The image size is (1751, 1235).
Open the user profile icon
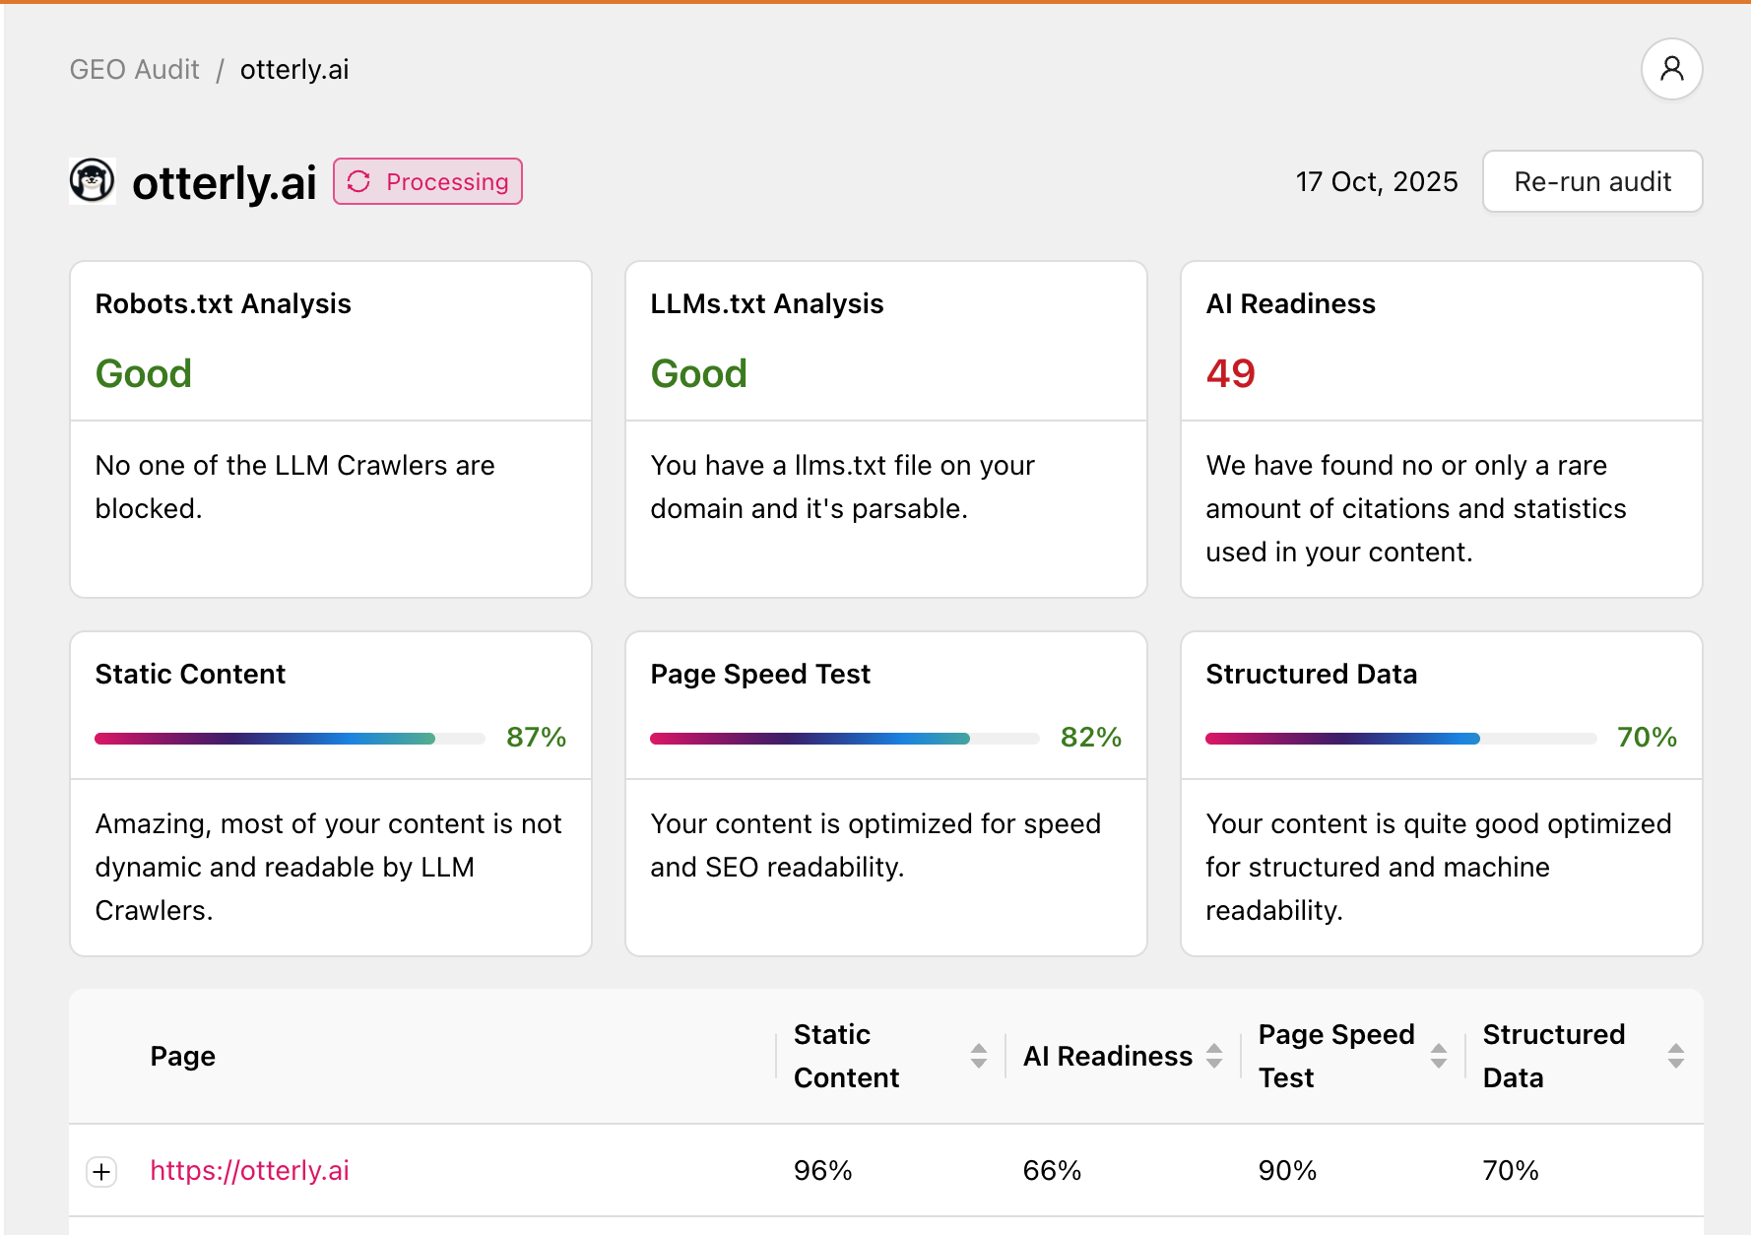coord(1671,69)
